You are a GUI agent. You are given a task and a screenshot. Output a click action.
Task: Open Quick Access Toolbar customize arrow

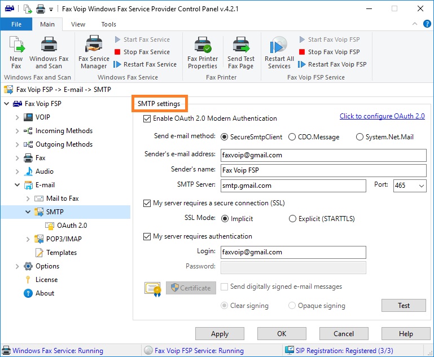coord(51,10)
